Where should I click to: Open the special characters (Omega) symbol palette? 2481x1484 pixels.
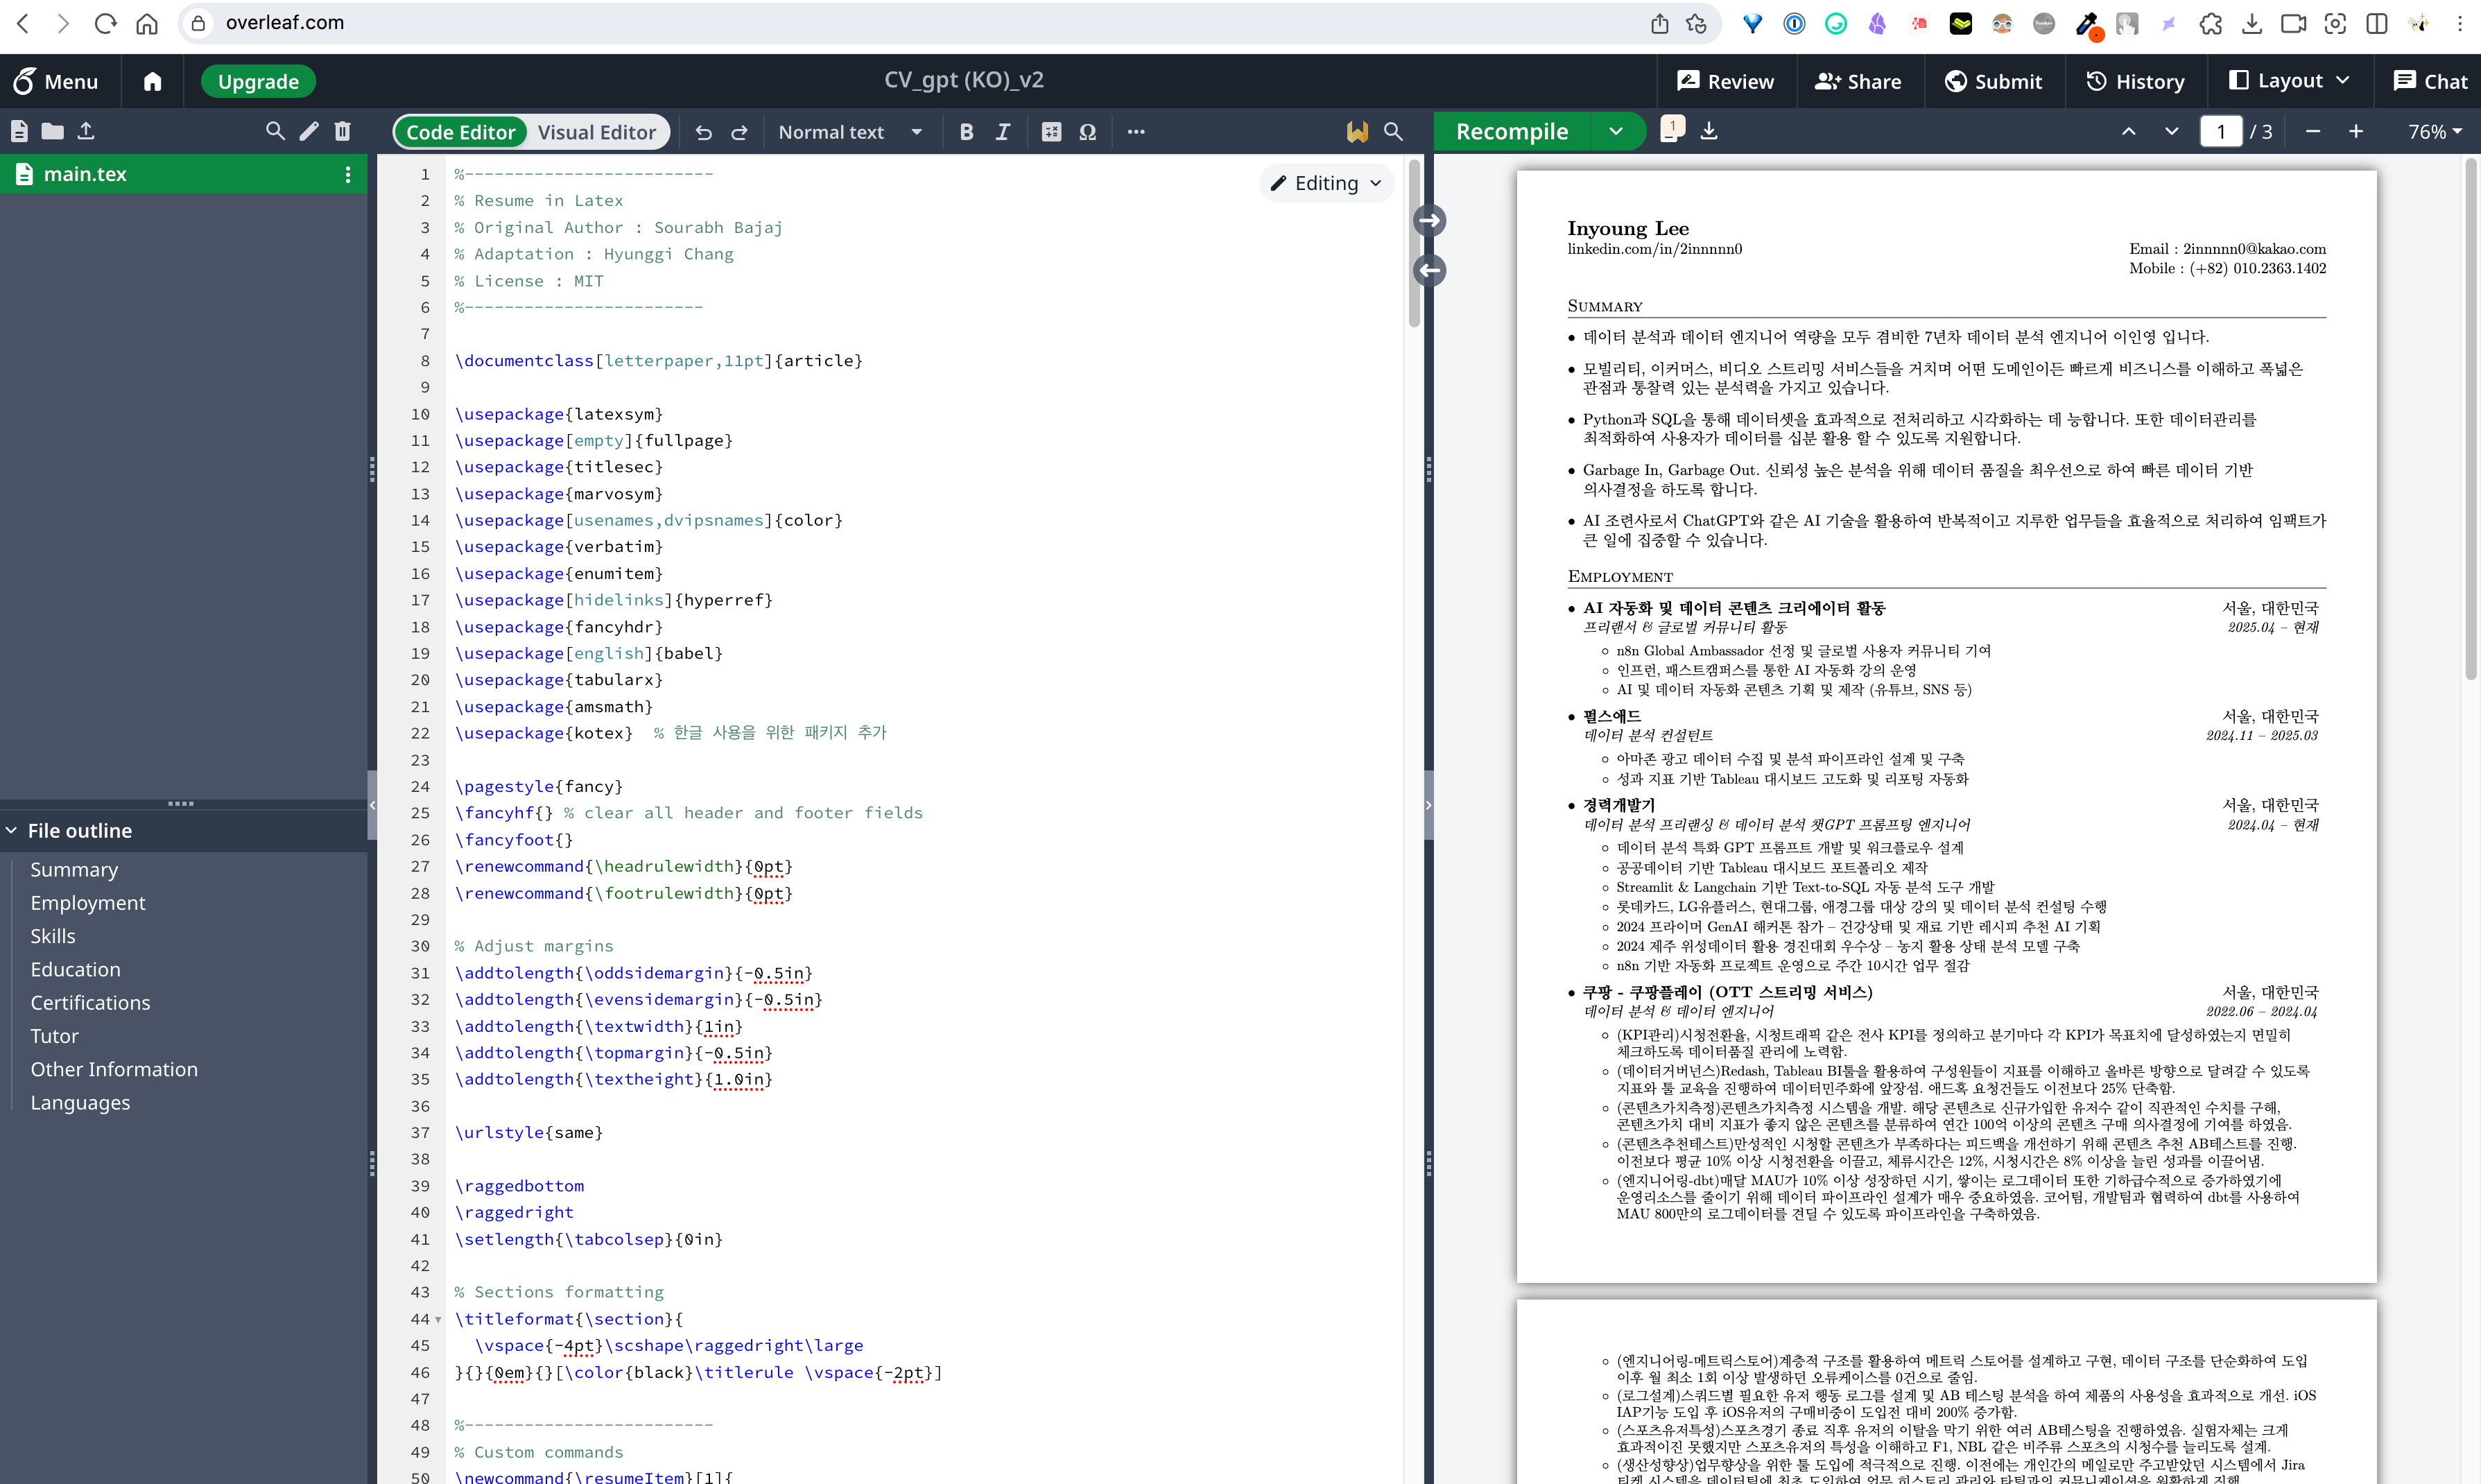pos(1087,132)
